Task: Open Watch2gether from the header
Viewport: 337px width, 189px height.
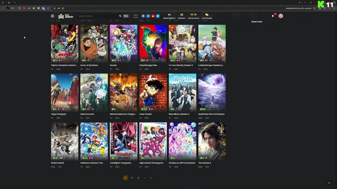Action: [169, 16]
